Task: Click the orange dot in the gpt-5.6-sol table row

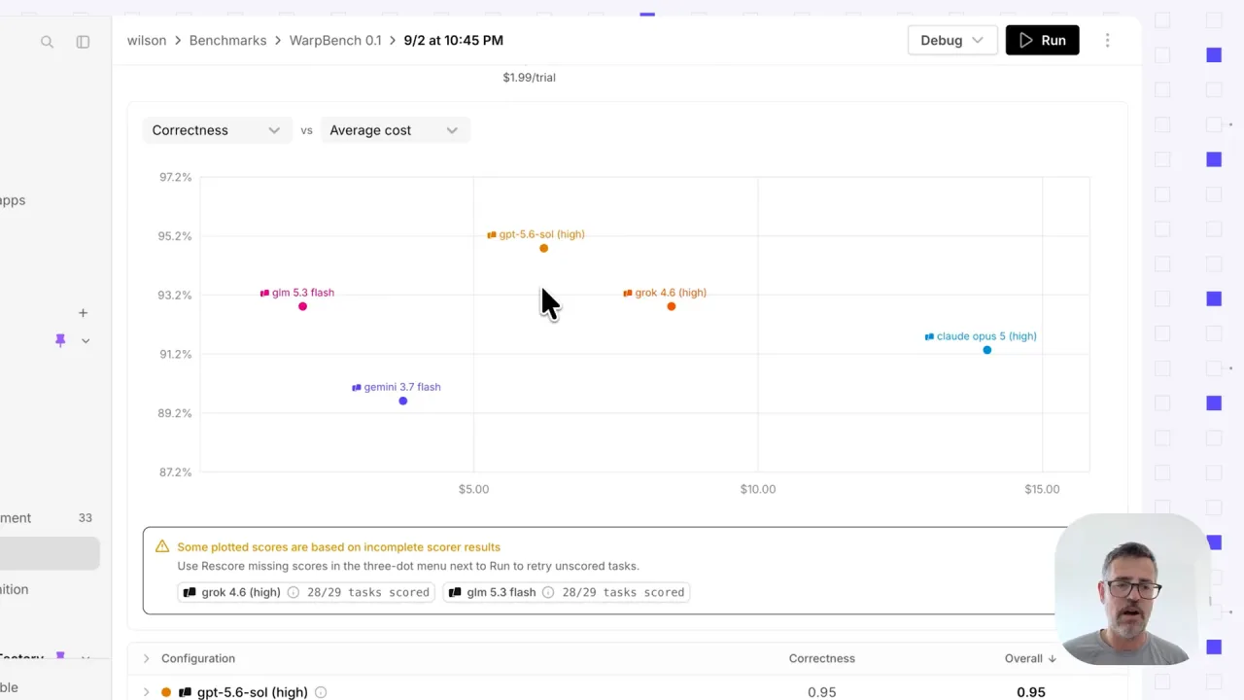Action: pos(166,692)
